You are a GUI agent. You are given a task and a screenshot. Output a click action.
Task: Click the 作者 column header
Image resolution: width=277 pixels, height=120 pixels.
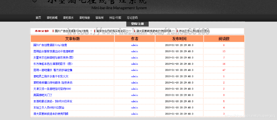pyautogui.click(x=134, y=39)
